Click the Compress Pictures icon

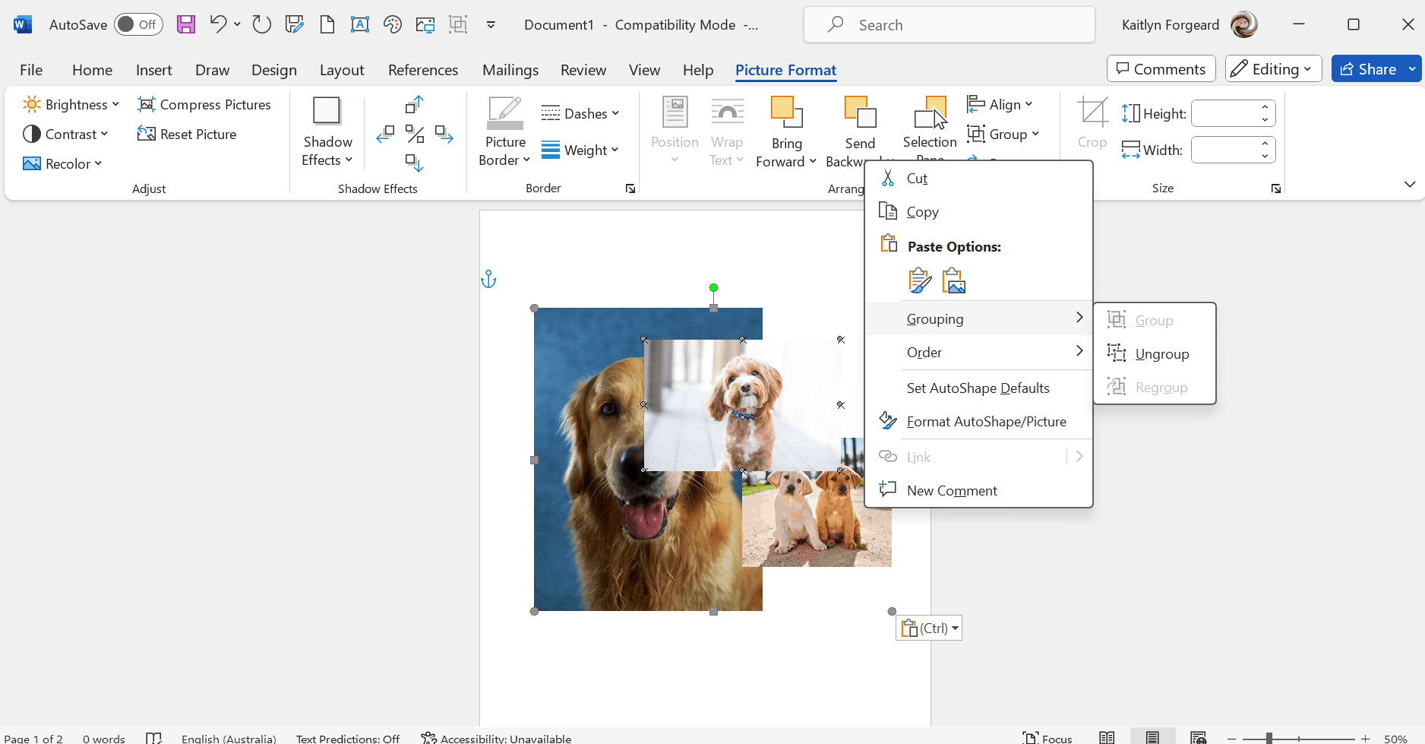point(147,104)
